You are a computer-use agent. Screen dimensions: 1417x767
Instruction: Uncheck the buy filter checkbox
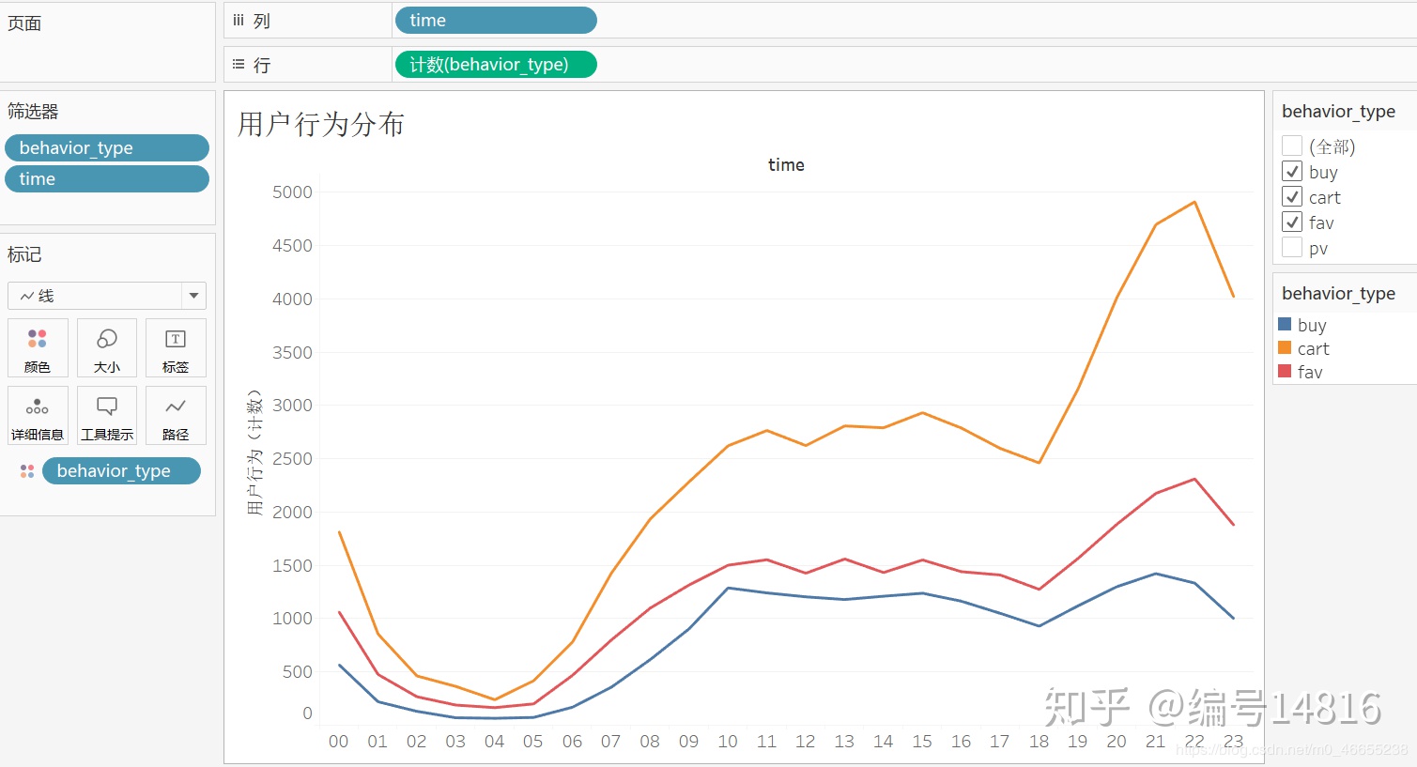[x=1292, y=171]
